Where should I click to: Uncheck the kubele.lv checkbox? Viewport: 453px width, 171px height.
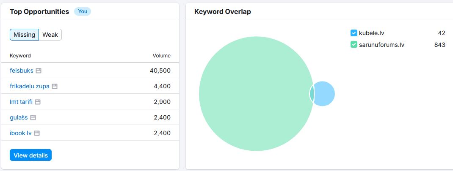point(354,33)
